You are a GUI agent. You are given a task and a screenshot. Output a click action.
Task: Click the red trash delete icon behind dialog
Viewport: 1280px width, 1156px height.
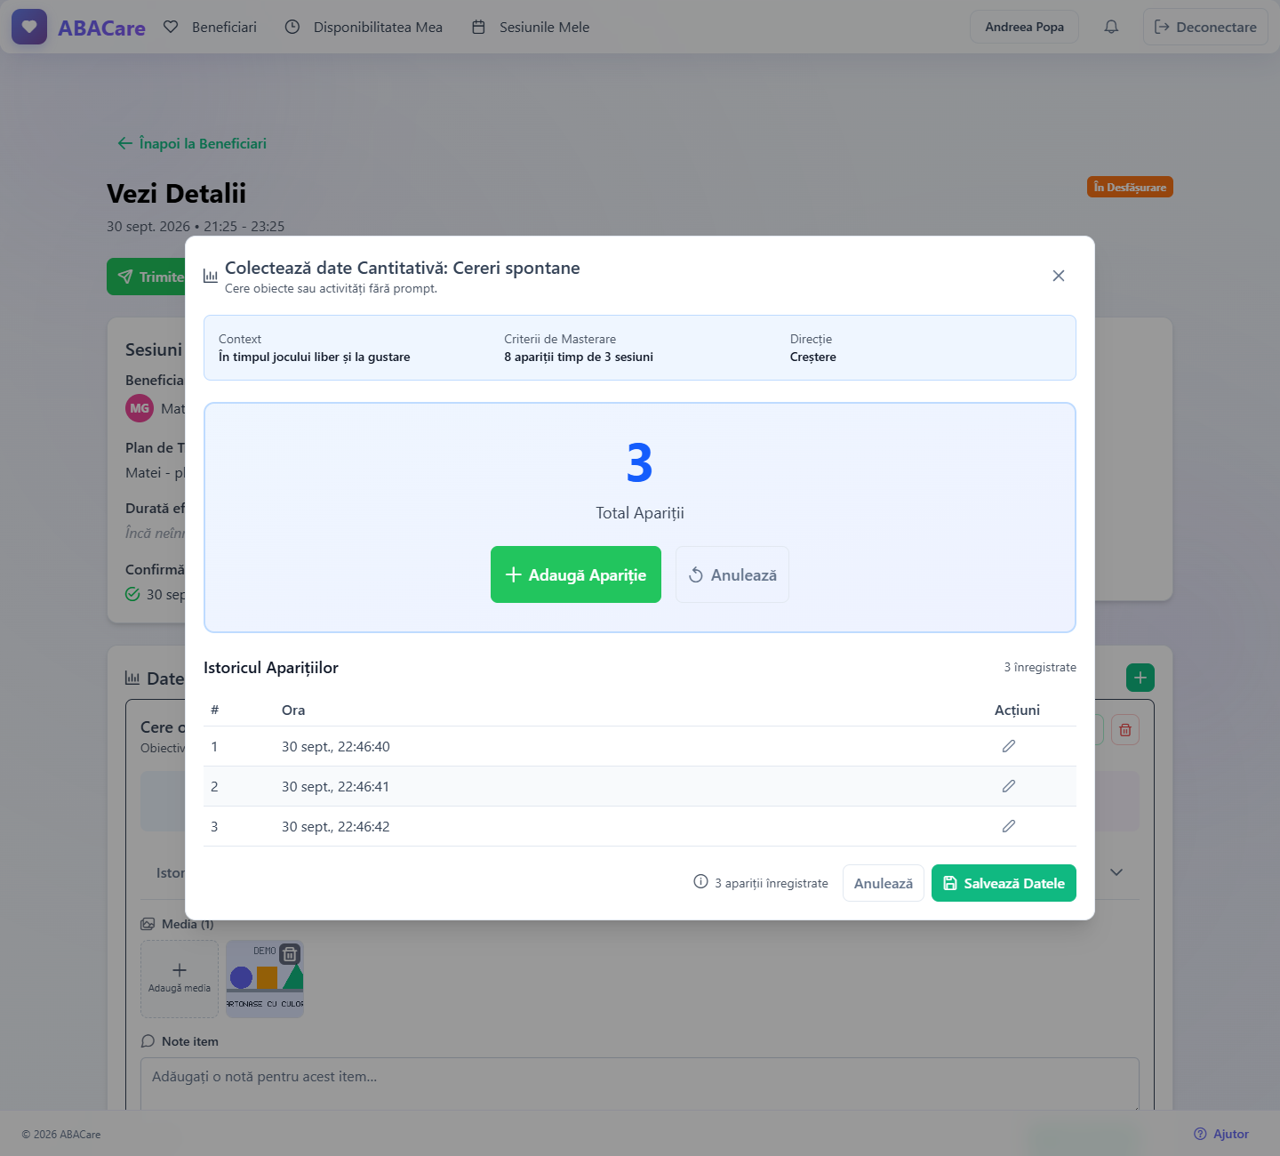click(1125, 730)
